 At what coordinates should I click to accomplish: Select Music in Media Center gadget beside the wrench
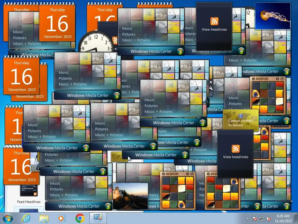point(150,100)
